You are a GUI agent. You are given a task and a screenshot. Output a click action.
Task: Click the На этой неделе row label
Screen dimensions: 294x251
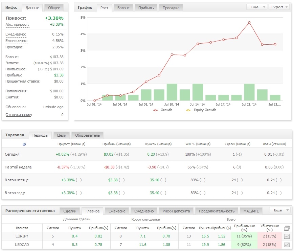[x=18, y=167]
